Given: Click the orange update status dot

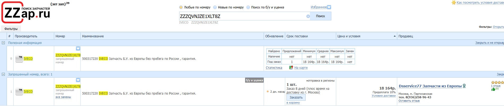Looking at the screenshot, I should pyautogui.click(x=268, y=92).
